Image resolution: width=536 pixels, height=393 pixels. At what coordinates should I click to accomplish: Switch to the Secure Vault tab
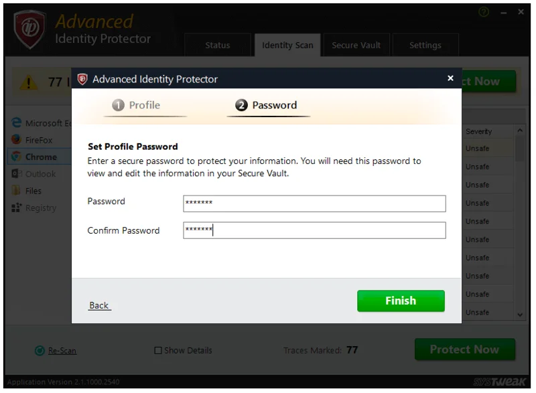point(356,45)
